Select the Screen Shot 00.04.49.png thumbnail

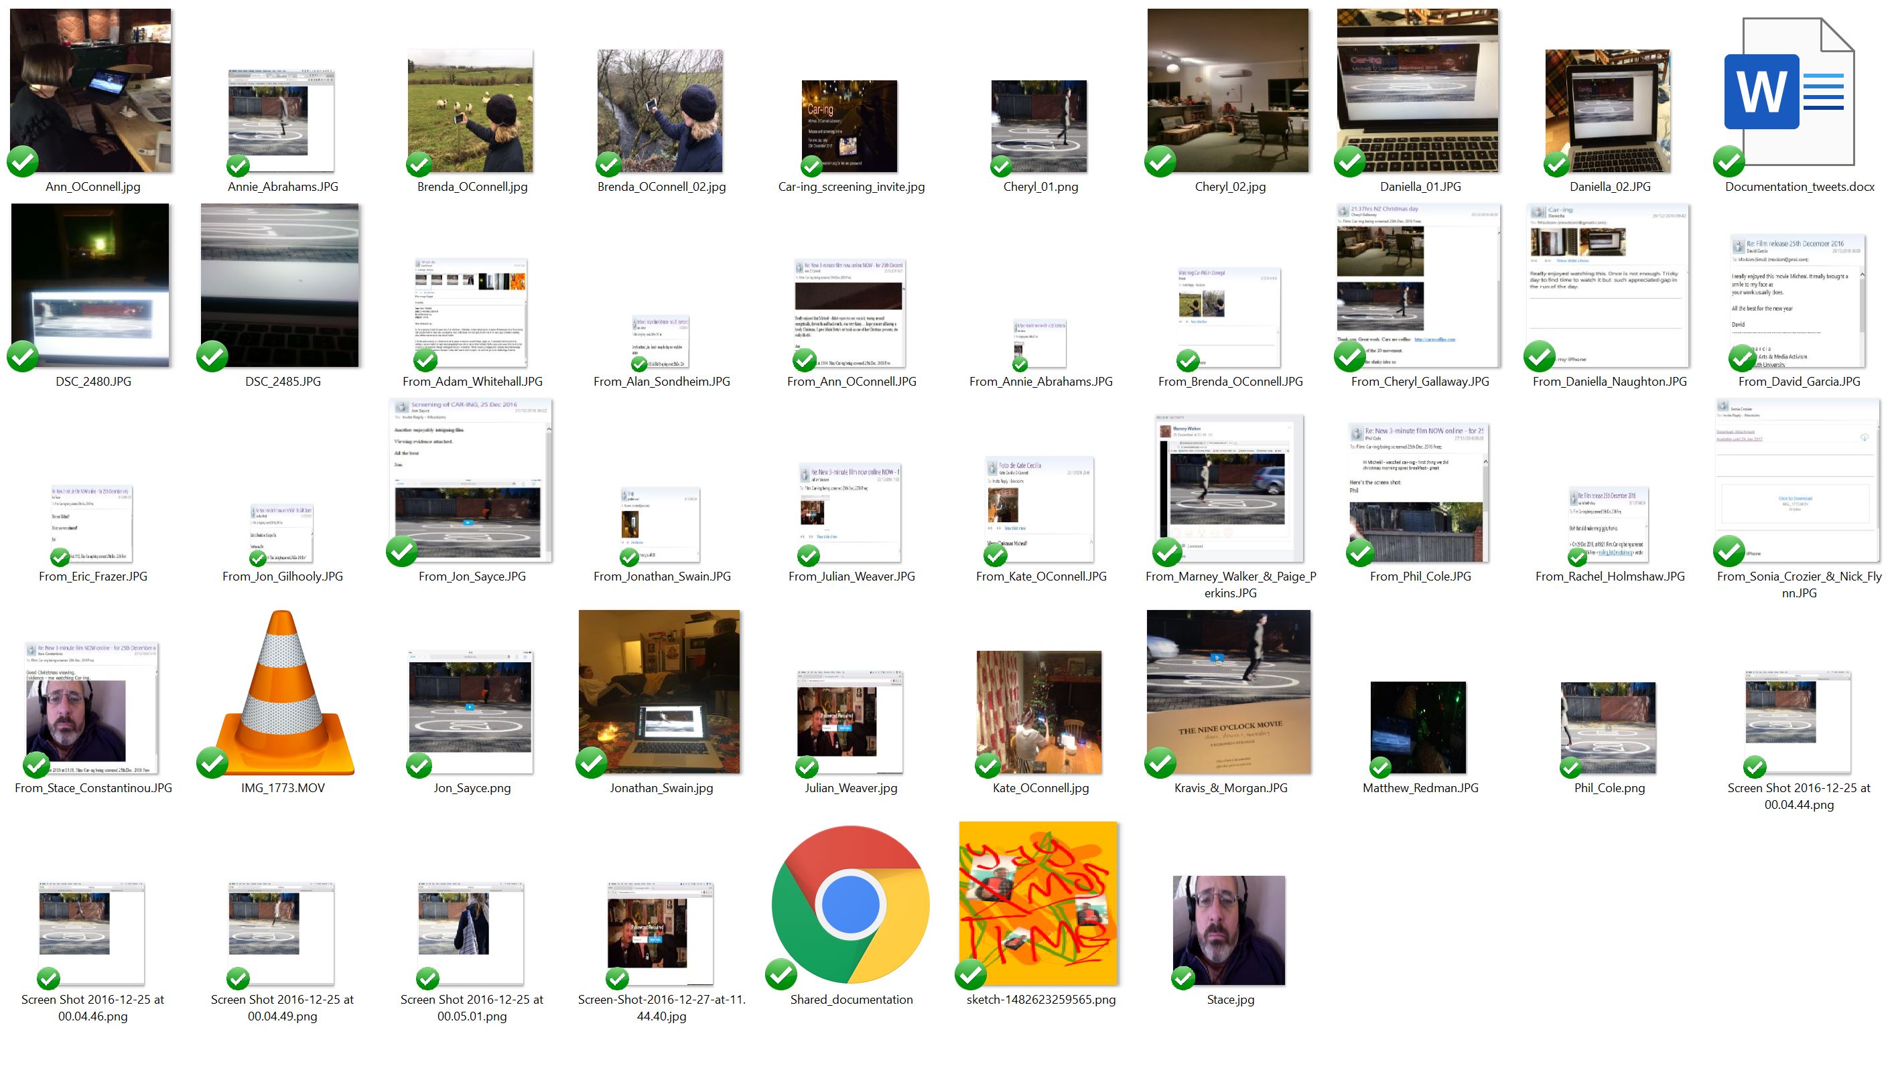[281, 934]
